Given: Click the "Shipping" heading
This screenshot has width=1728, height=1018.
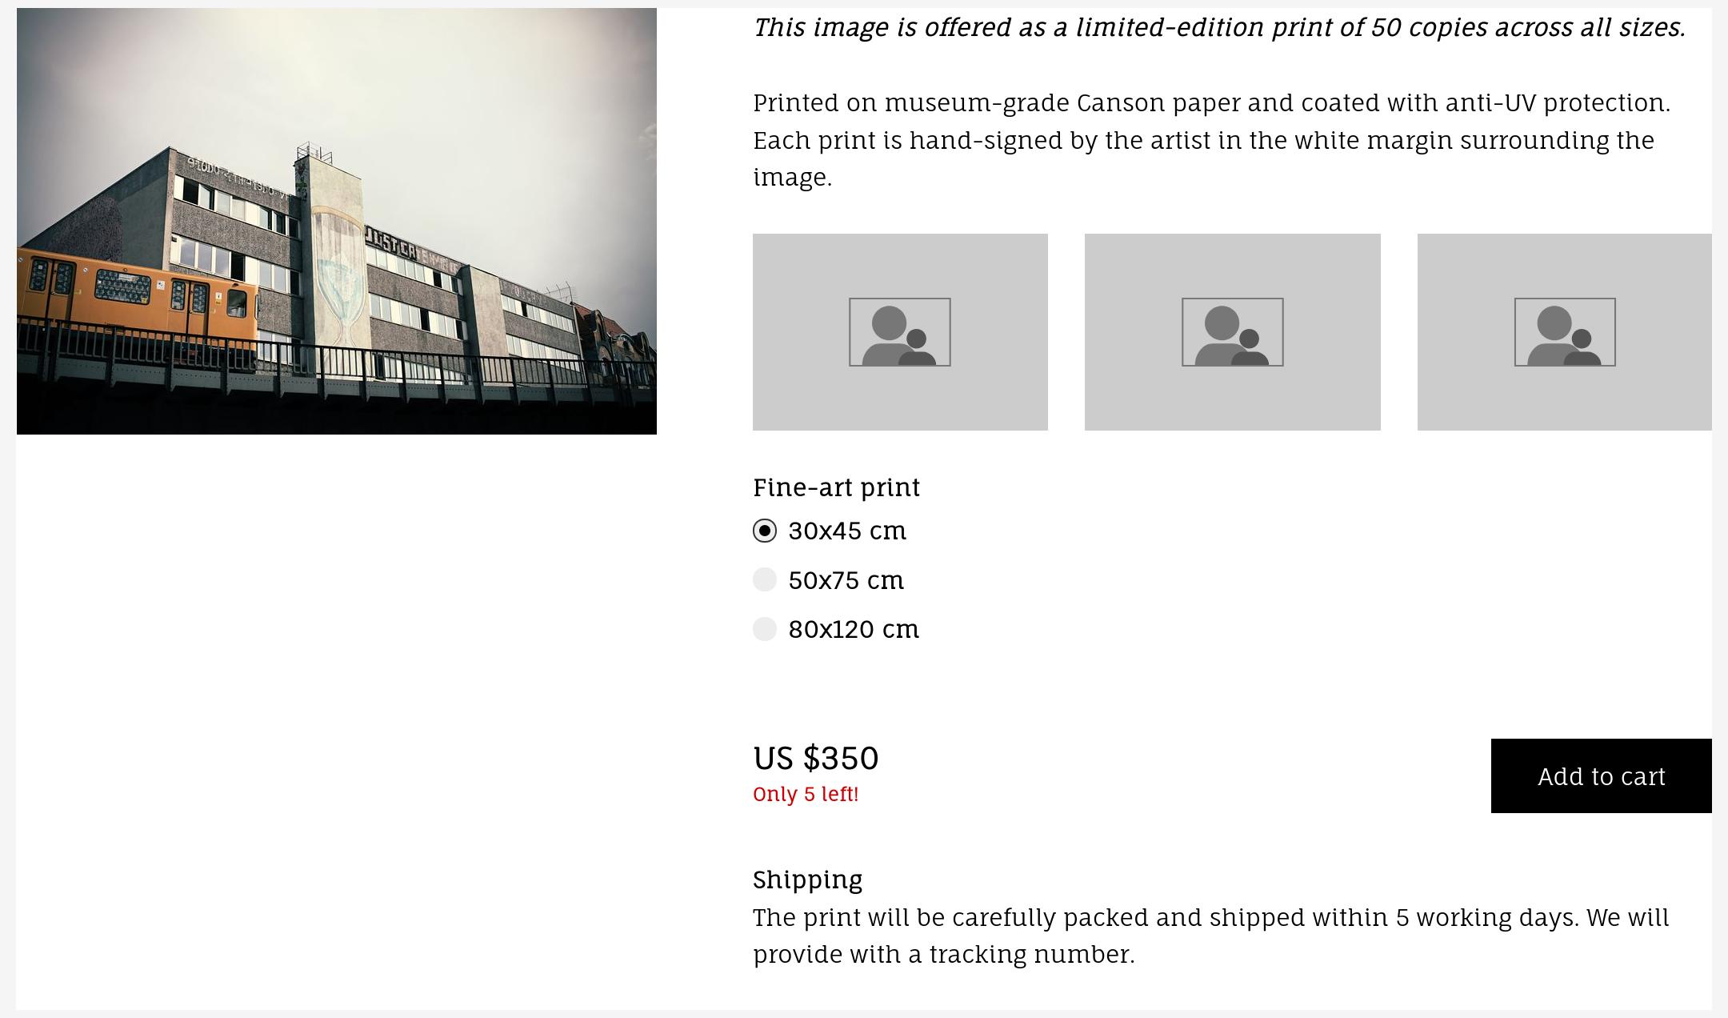Looking at the screenshot, I should pyautogui.click(x=807, y=880).
